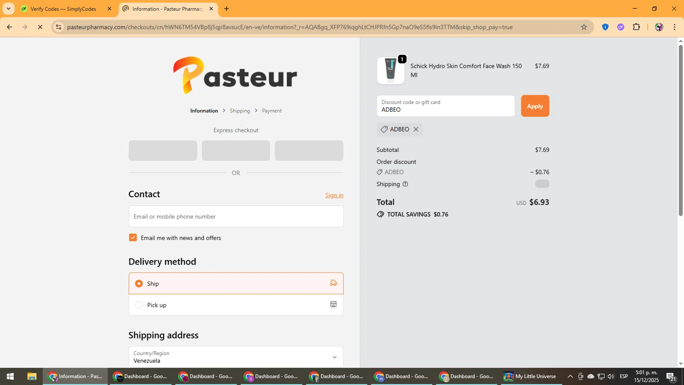Open the network tray icon
Viewport: 684px width, 385px height.
(601, 376)
